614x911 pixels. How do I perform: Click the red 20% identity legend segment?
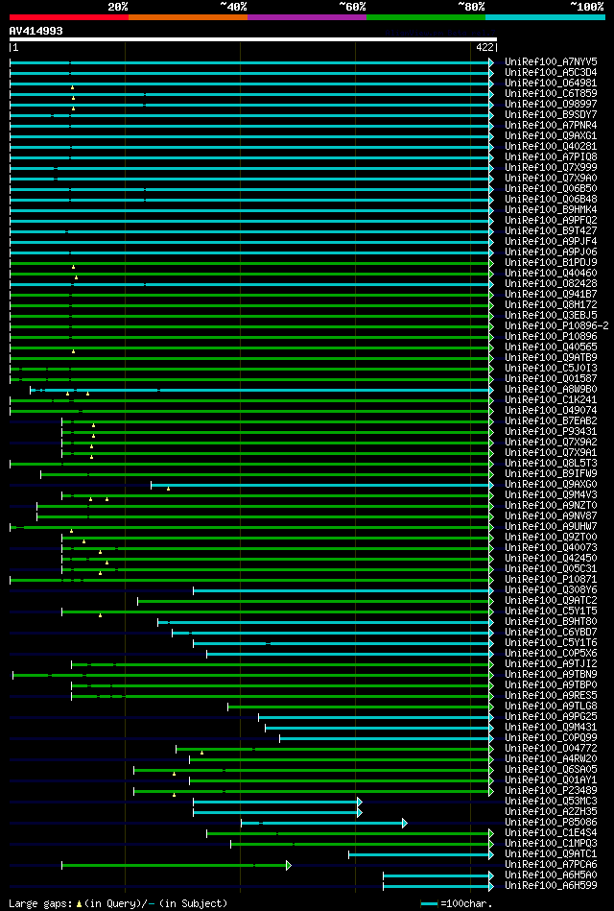(x=69, y=17)
